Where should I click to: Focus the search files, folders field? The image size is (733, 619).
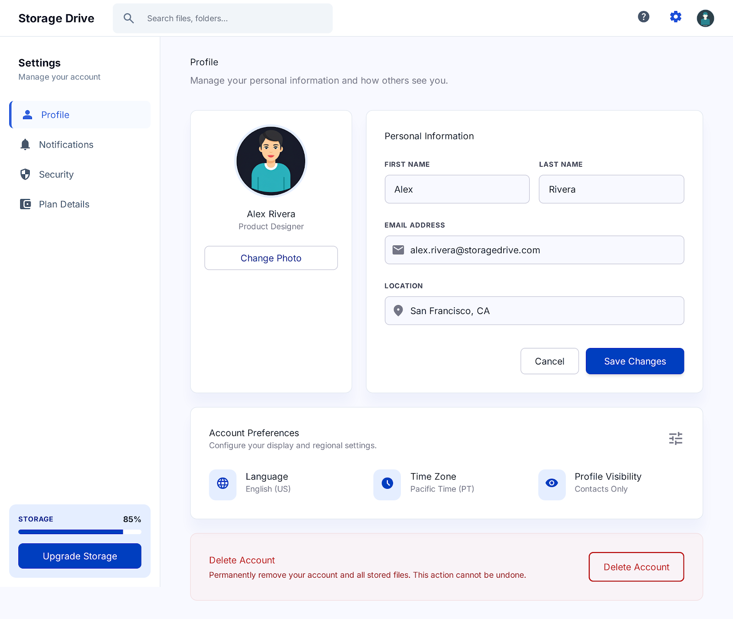click(x=223, y=18)
